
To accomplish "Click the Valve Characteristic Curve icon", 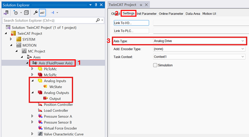I will tap(40, 134).
